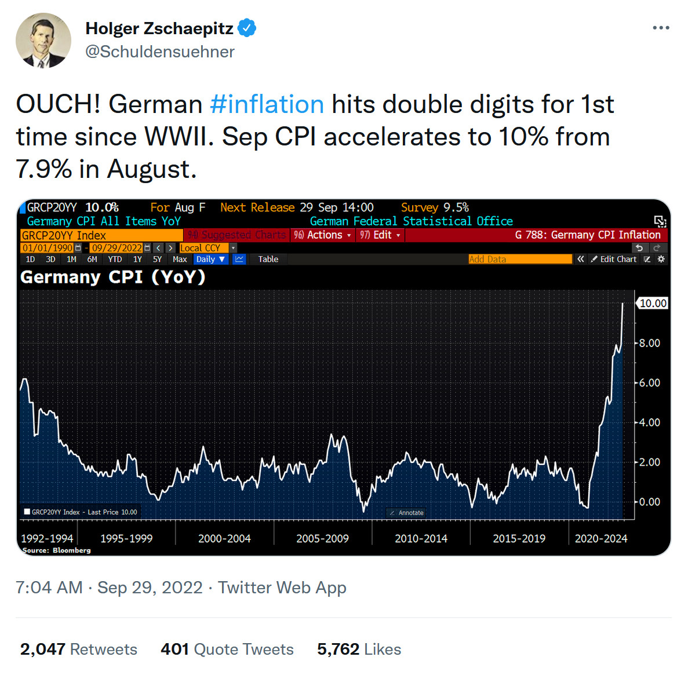Image resolution: width=688 pixels, height=675 pixels.
Task: Click the Add Data input field
Action: [x=520, y=260]
